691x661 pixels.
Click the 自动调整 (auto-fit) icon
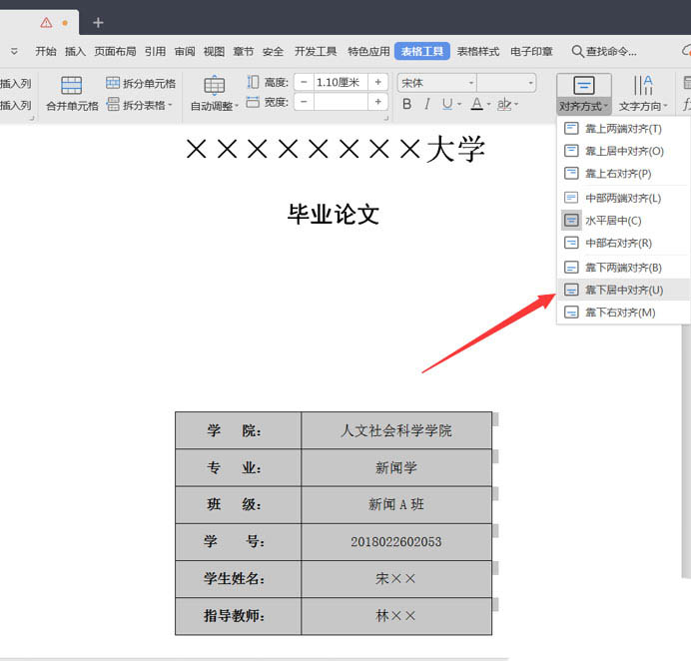click(x=214, y=86)
